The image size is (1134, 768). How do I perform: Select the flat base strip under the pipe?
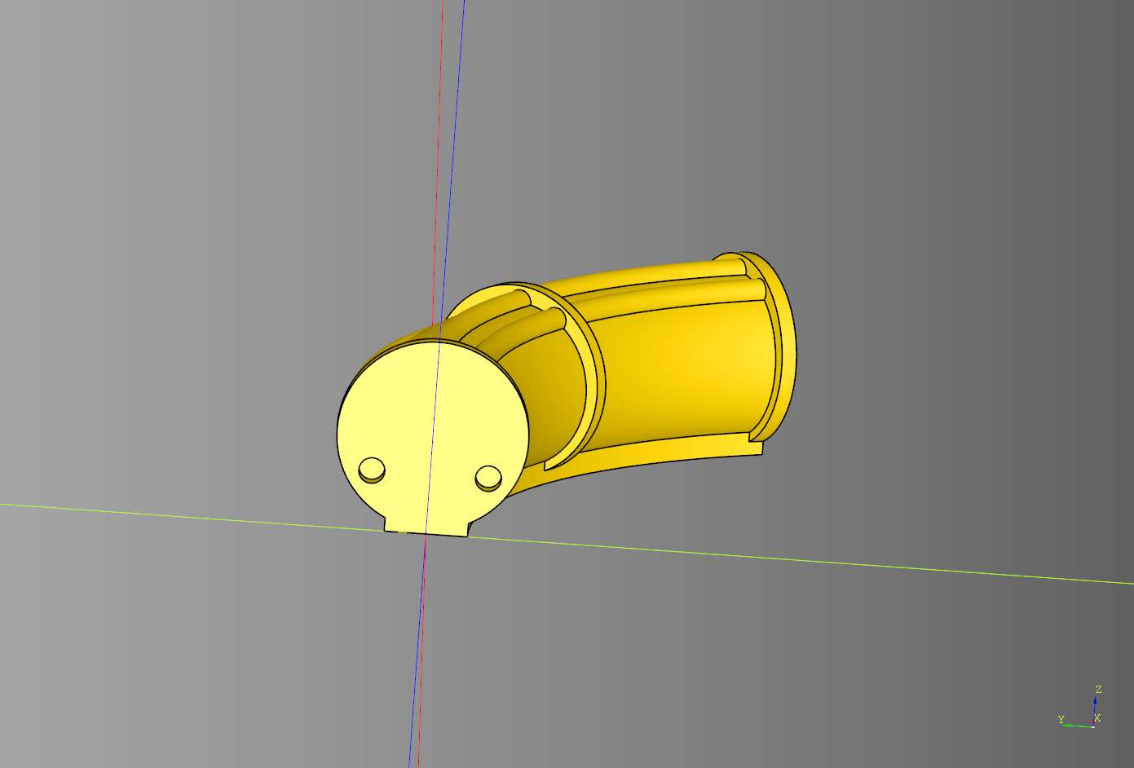[x=652, y=458]
